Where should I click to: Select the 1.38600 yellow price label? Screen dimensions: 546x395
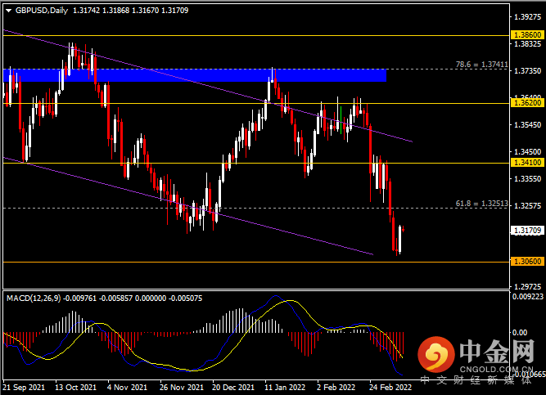[527, 35]
